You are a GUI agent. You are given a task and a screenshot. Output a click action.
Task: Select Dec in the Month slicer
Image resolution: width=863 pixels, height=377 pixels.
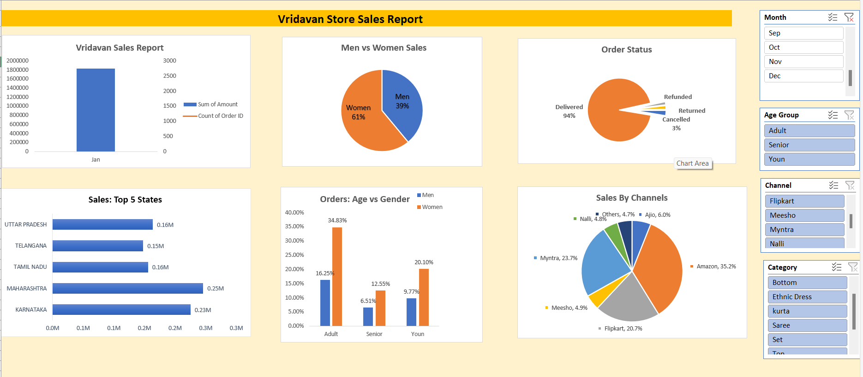[803, 76]
